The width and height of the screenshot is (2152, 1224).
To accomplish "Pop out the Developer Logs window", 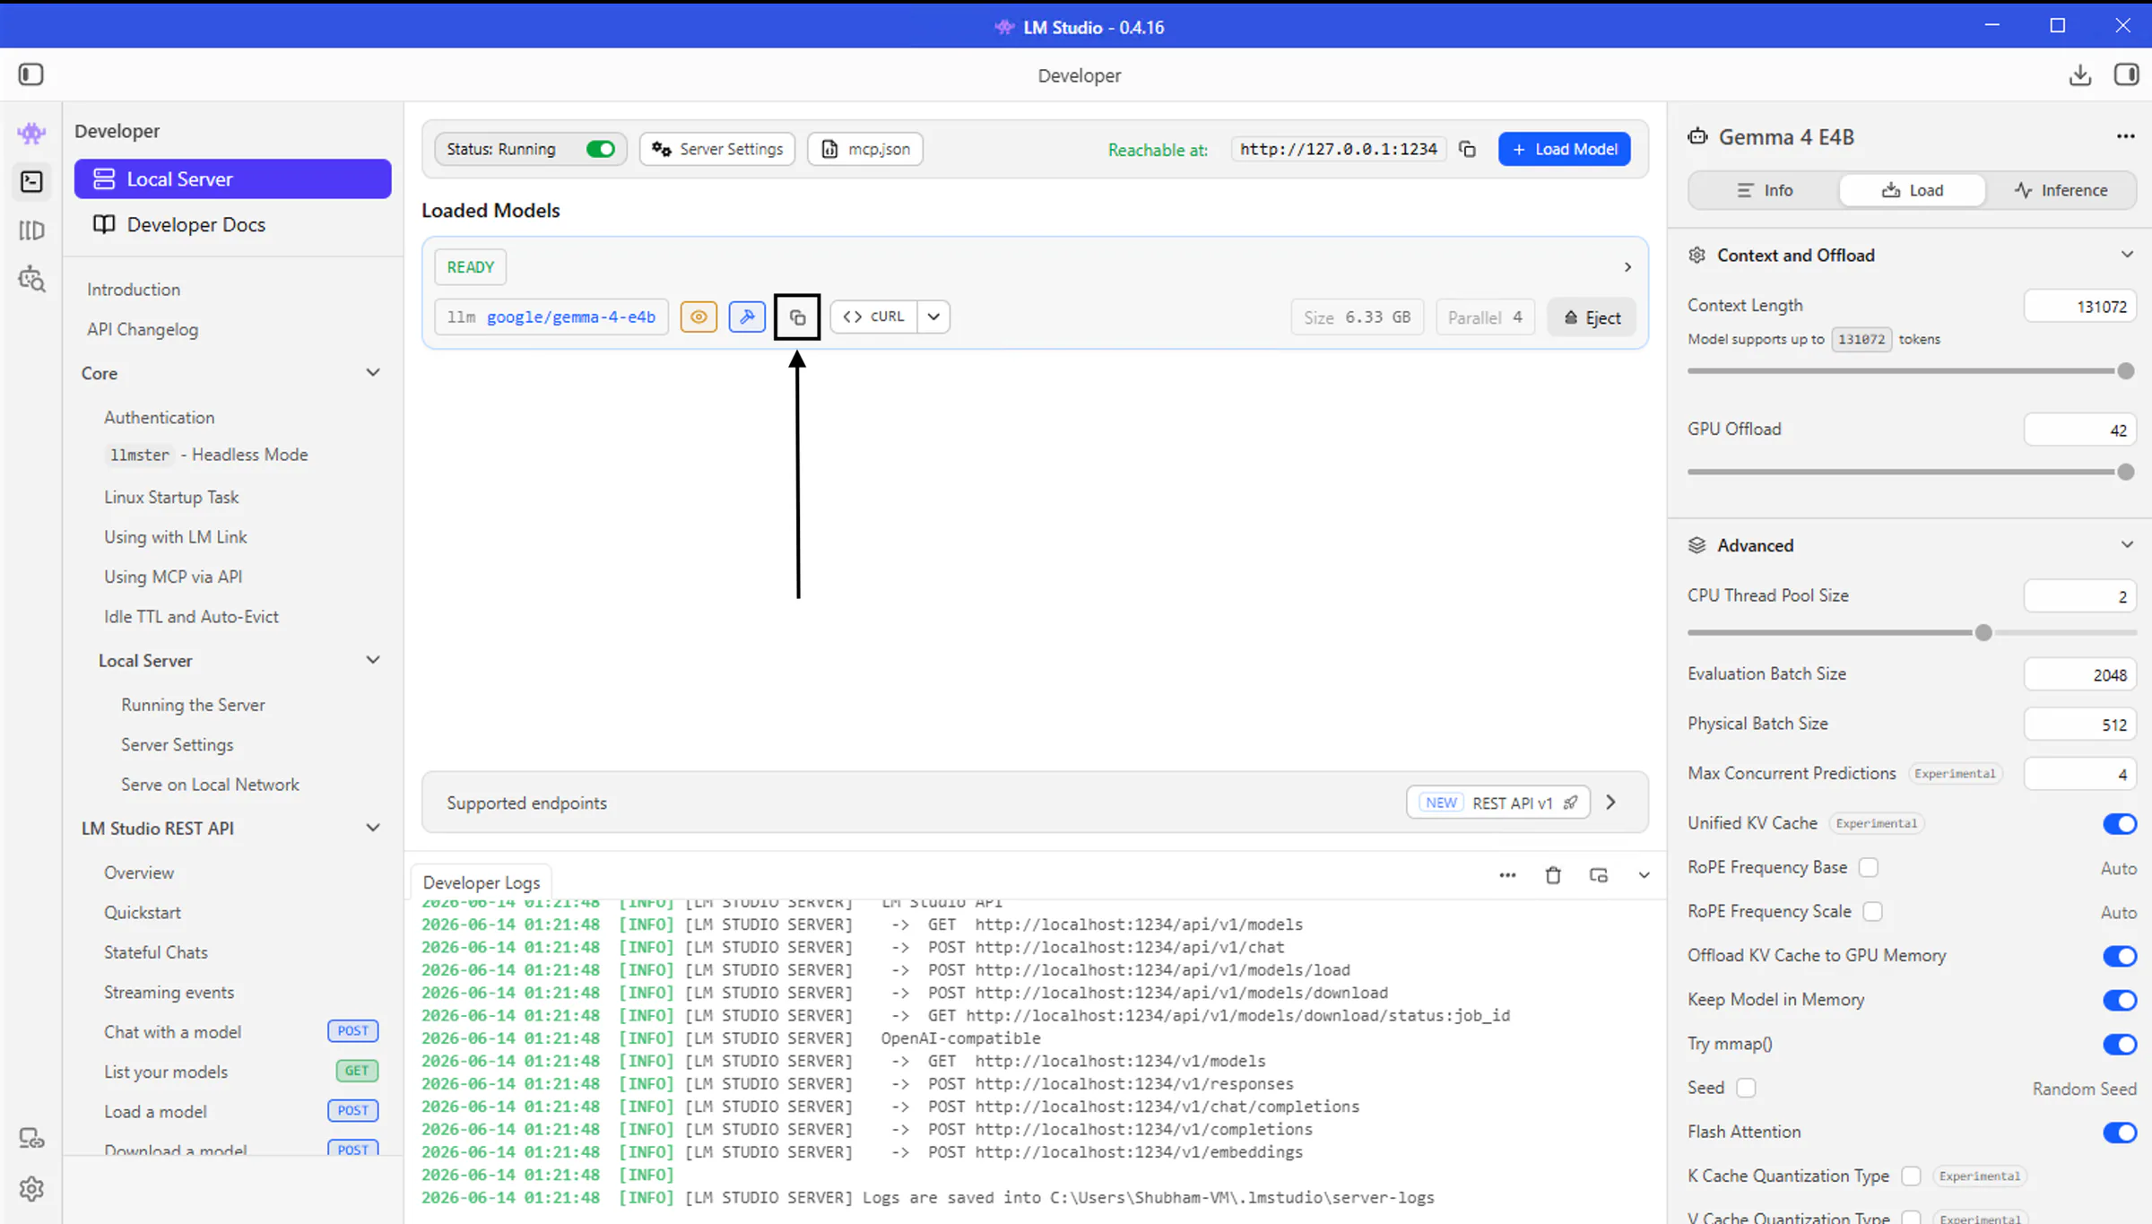I will (x=1599, y=875).
